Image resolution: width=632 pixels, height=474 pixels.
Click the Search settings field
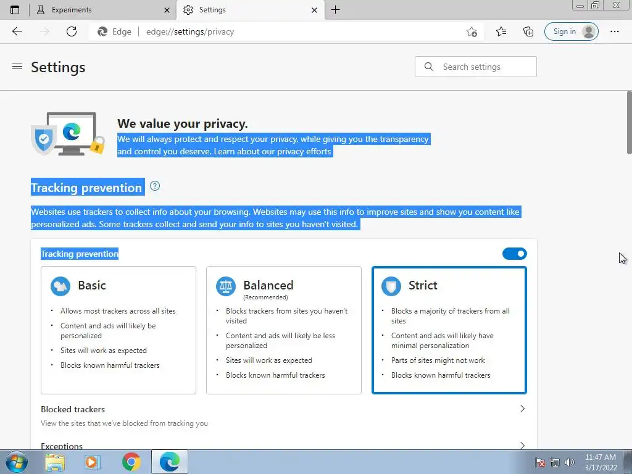(x=476, y=67)
